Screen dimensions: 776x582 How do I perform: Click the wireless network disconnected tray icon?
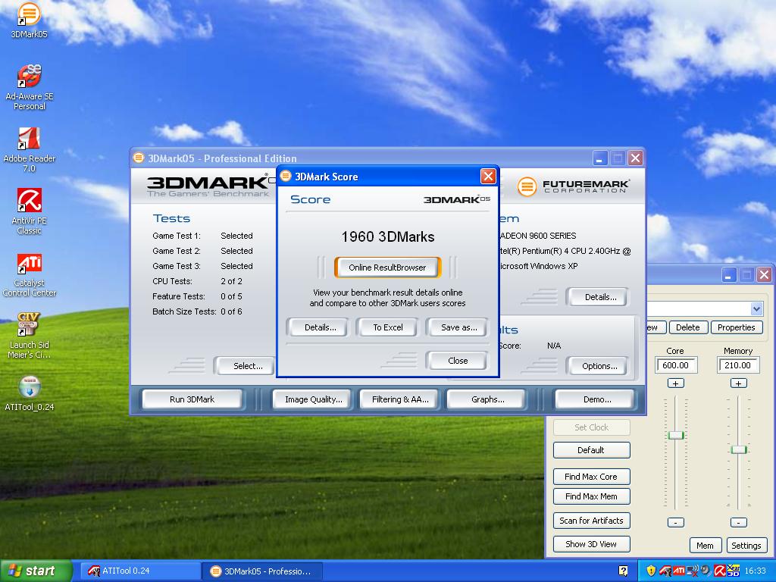[x=692, y=571]
